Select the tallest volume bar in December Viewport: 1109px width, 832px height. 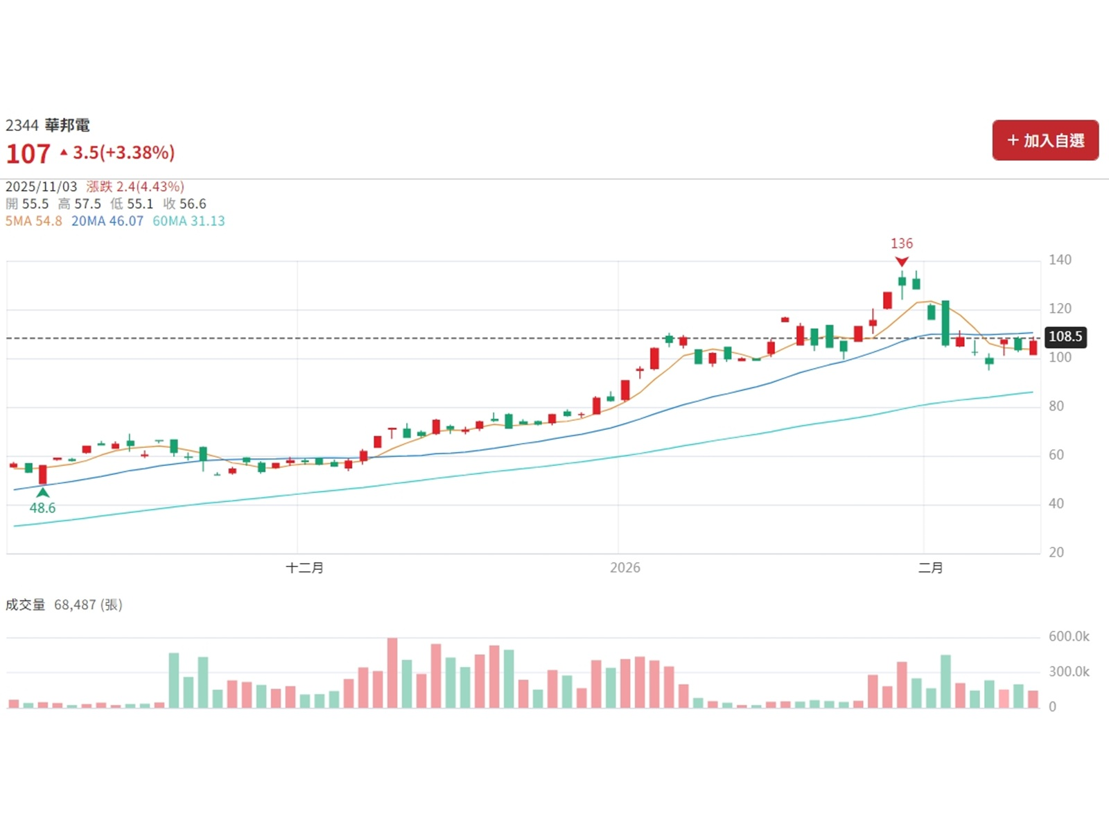tap(392, 673)
